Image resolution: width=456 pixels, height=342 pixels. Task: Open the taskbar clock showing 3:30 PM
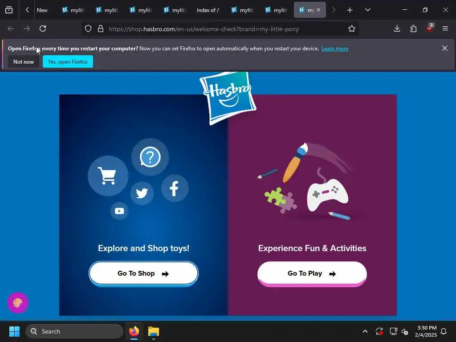[426, 331]
